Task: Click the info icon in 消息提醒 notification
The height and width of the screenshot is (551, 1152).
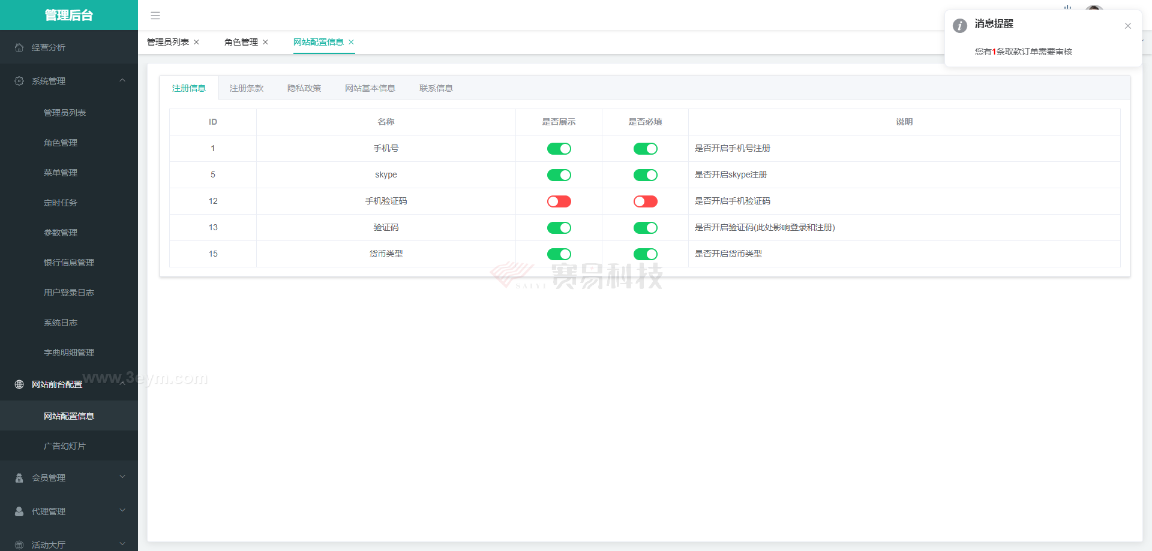Action: point(960,26)
